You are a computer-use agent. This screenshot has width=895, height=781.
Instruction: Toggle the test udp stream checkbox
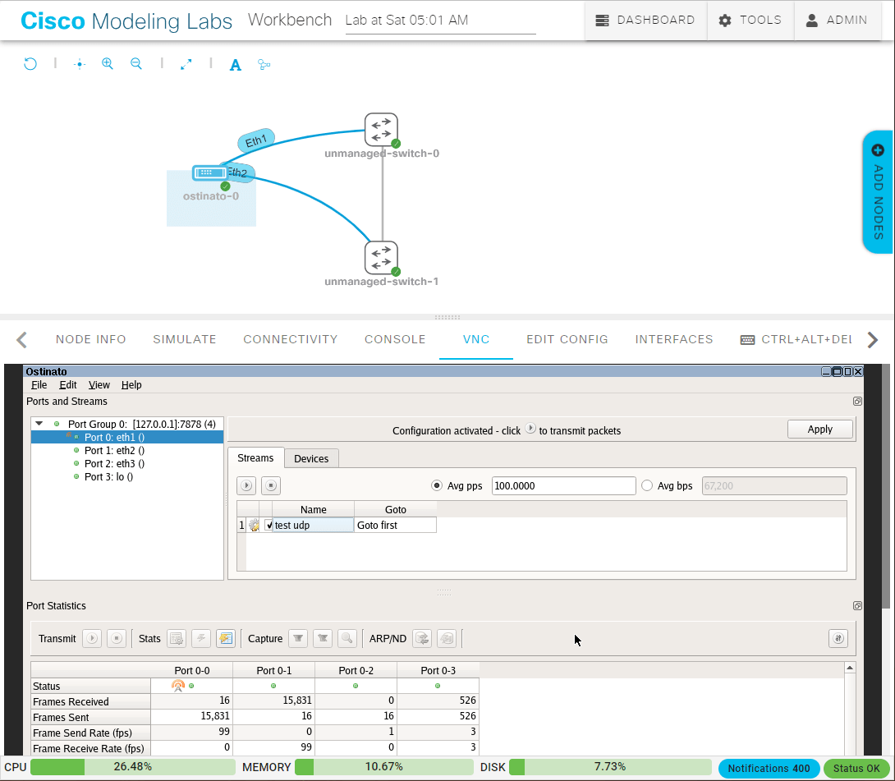pyautogui.click(x=268, y=526)
